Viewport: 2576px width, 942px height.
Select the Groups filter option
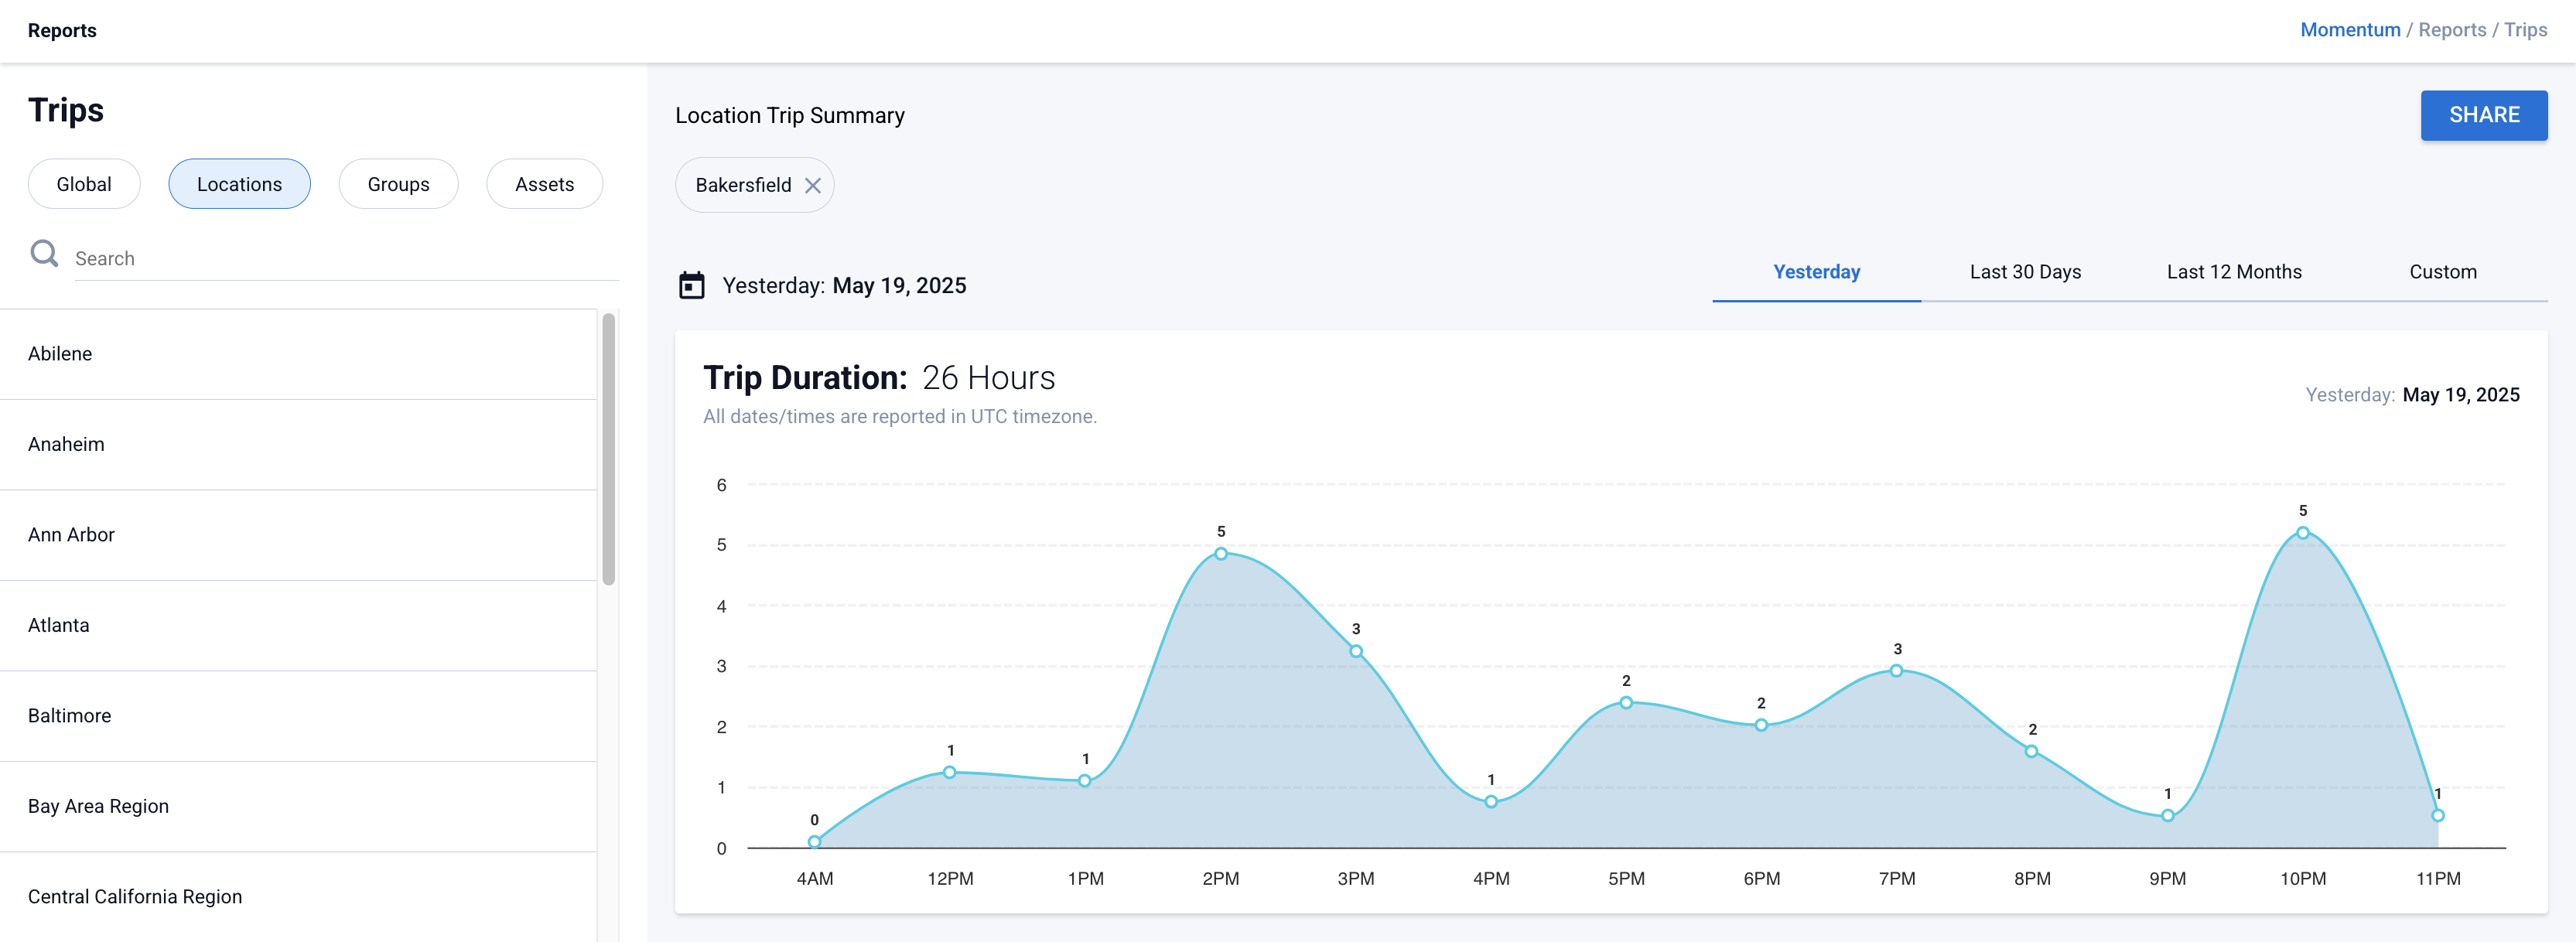pos(398,183)
